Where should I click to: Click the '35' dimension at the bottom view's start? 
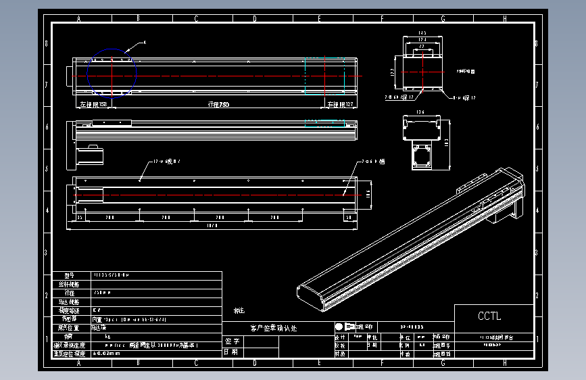pyautogui.click(x=80, y=217)
